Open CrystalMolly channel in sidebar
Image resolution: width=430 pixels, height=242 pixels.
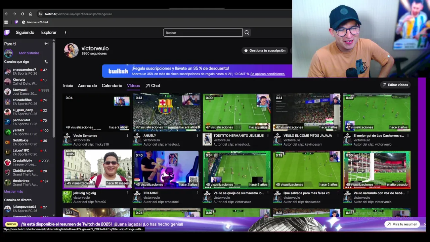(27, 162)
